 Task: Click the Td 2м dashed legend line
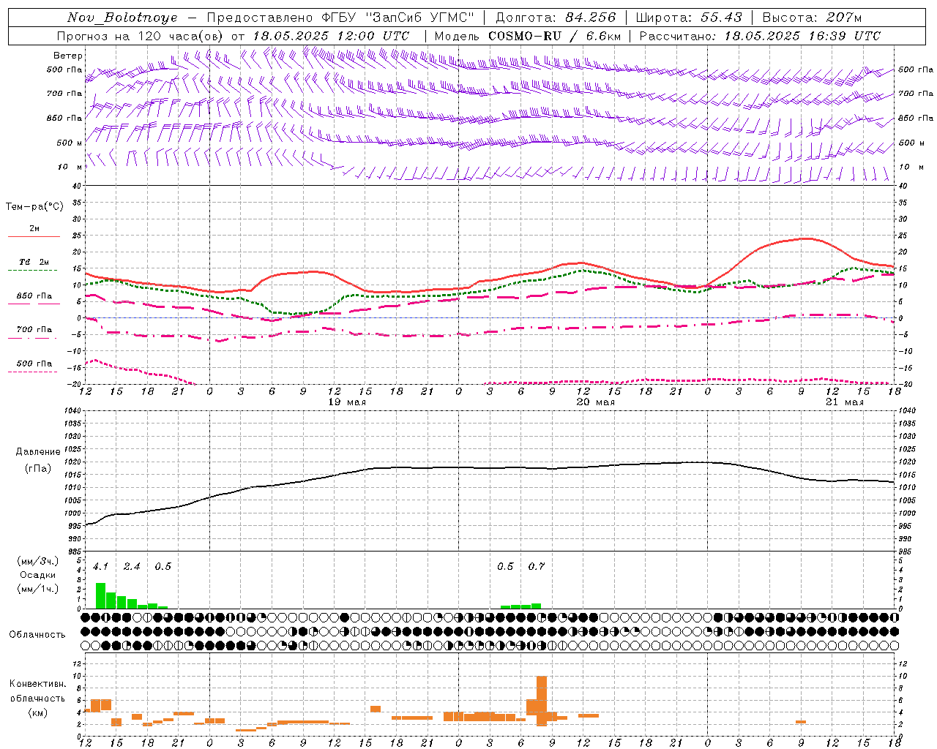coord(32,270)
